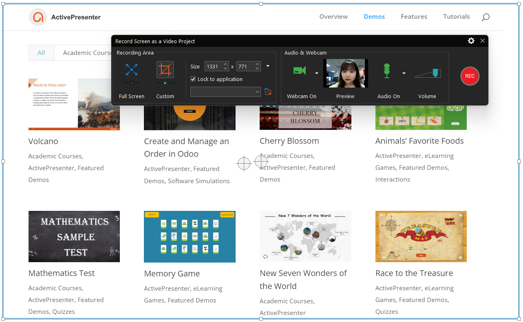Open Race to the Treasure title link
The image size is (523, 322).
(414, 273)
